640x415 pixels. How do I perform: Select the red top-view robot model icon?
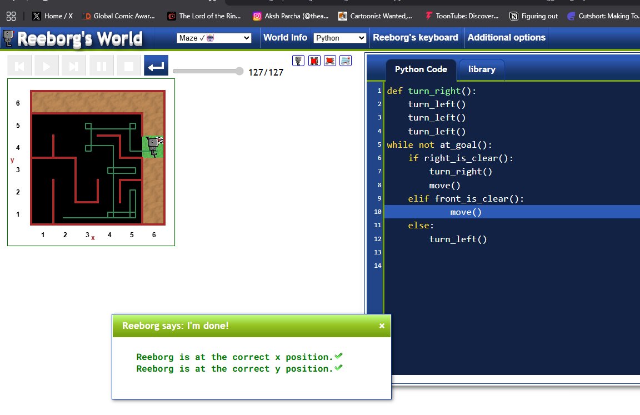[314, 61]
